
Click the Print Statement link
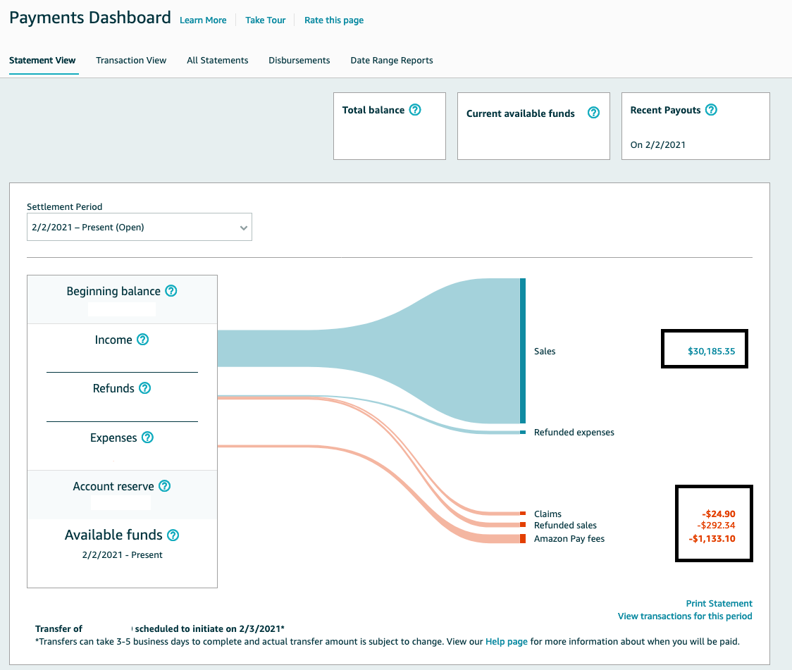719,604
